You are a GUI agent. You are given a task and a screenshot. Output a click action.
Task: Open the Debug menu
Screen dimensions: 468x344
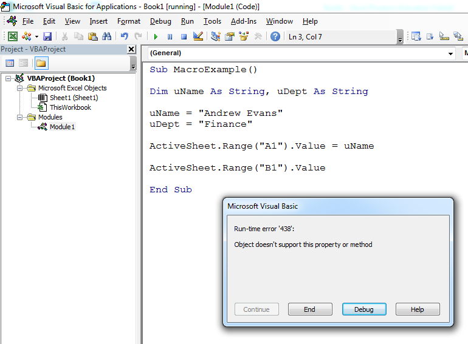click(x=160, y=21)
